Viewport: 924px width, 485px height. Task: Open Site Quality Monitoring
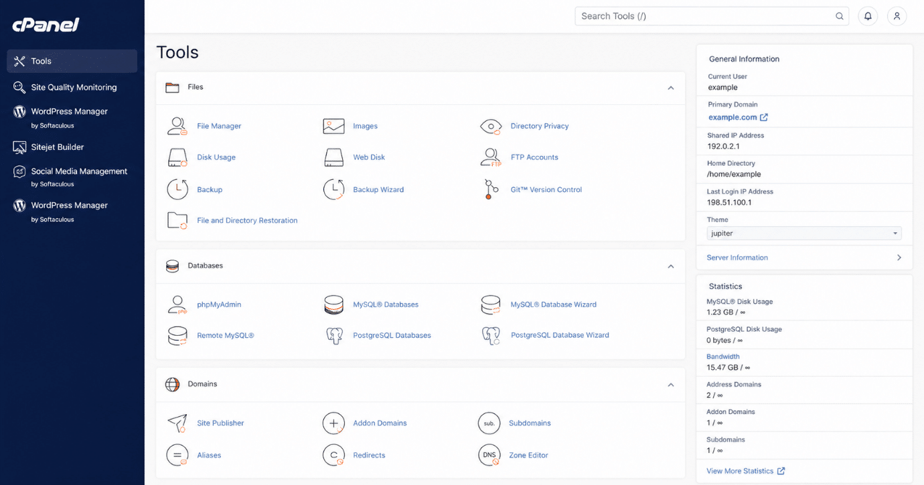72,87
